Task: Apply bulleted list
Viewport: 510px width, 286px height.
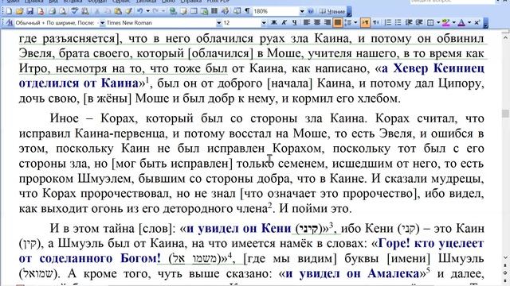Action: point(398,22)
